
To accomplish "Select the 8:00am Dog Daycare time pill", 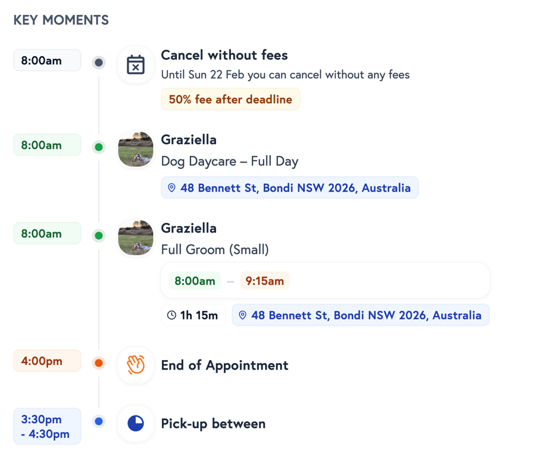I will click(x=47, y=145).
